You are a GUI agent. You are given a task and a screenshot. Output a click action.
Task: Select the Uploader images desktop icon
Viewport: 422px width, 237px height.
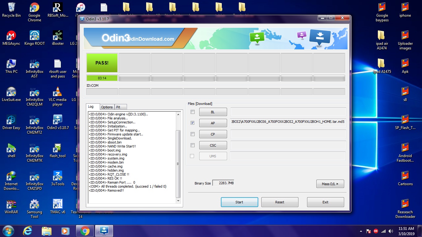pos(405,40)
